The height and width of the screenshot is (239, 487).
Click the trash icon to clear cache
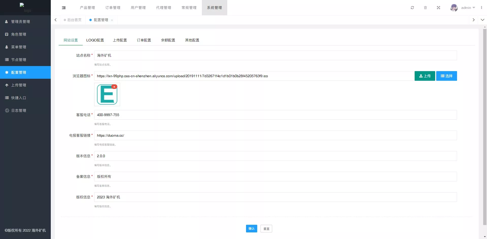[x=425, y=8]
